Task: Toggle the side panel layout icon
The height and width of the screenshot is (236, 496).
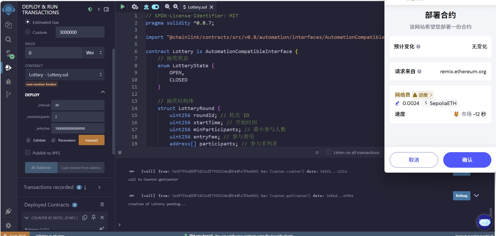Action: tap(106, 9)
